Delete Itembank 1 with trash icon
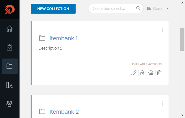Image resolution: width=185 pixels, height=118 pixels. pos(159,73)
